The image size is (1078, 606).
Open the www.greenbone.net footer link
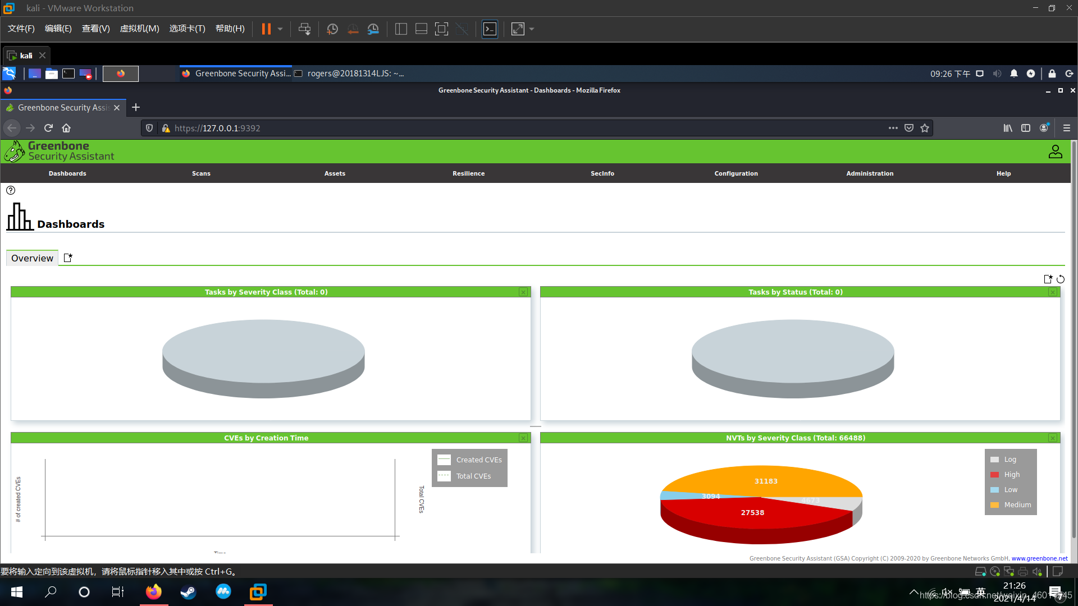[1039, 558]
